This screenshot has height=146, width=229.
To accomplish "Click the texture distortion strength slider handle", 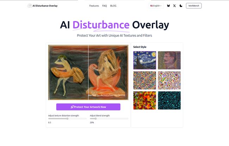I will tap(68, 119).
